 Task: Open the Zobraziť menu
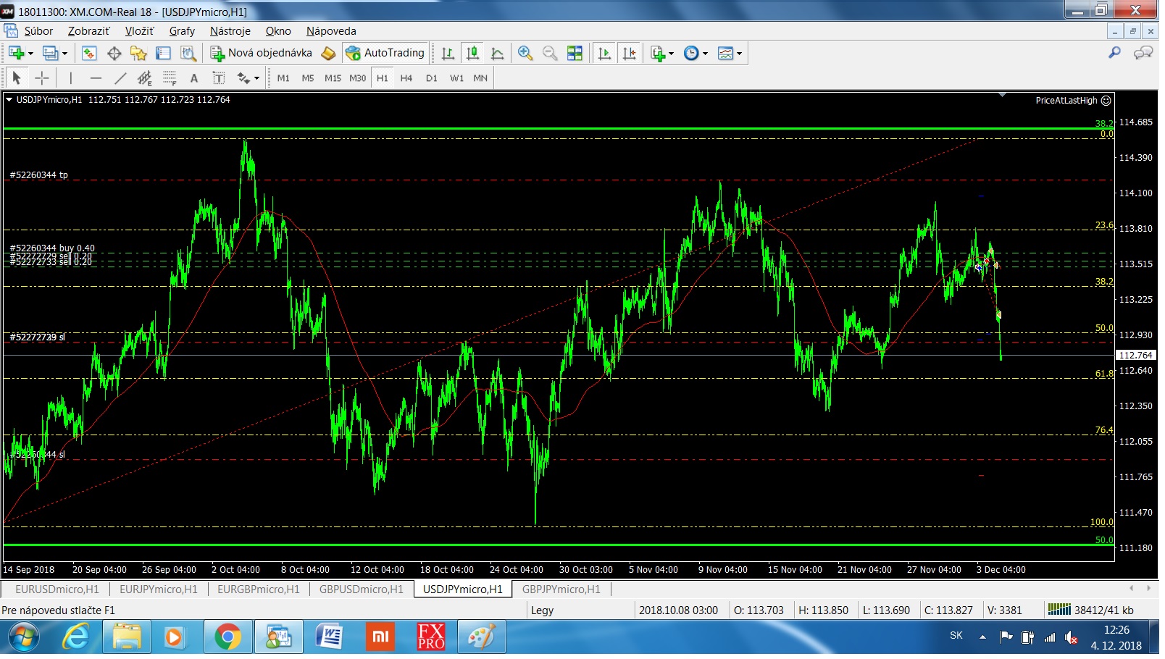point(89,31)
